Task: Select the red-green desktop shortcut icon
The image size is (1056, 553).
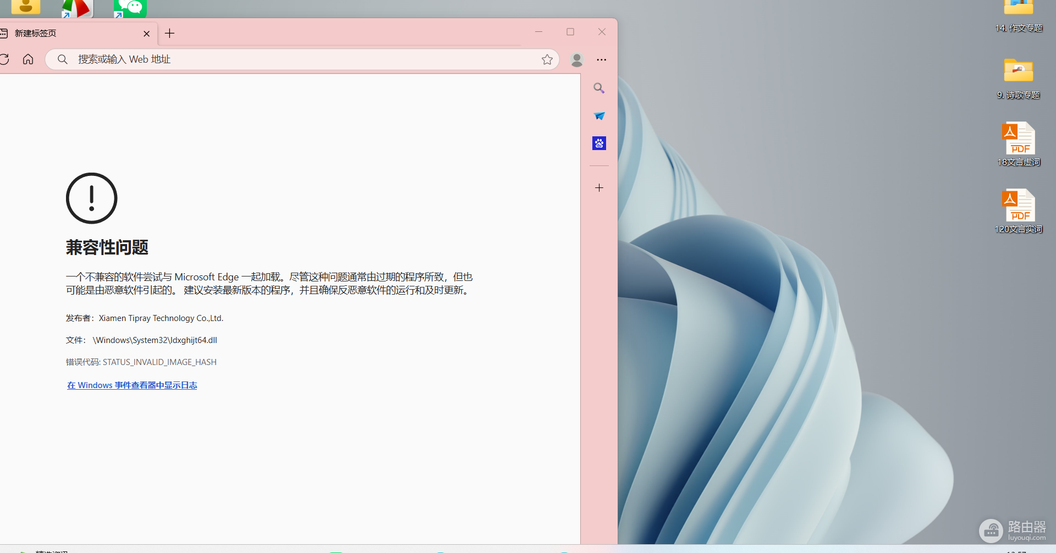Action: pyautogui.click(x=78, y=8)
